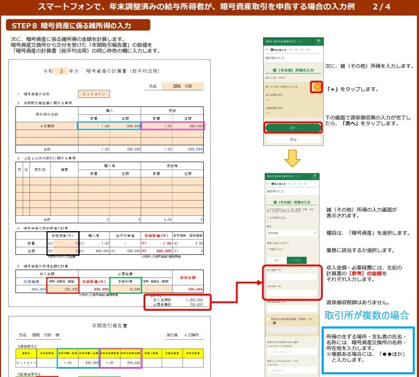Image resolution: width=419 pixels, height=377 pixels.
Task: Tap the orange plus icon for 雑(その他)所得
Action: 317,87
